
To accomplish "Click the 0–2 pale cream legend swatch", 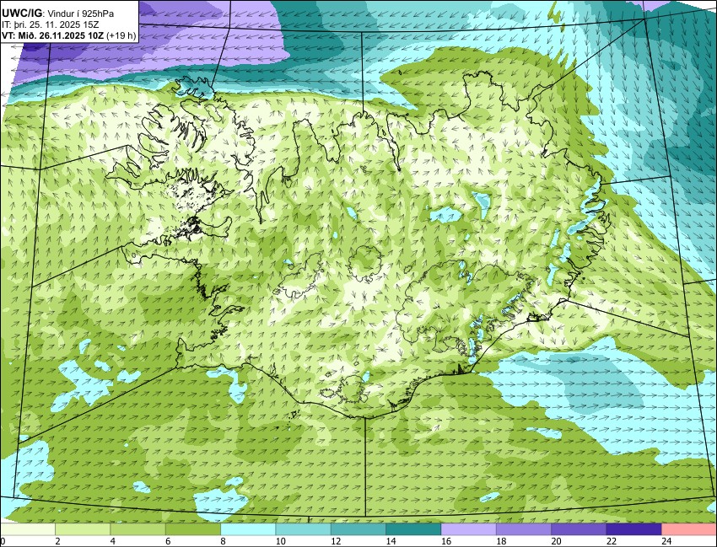I will pos(28,529).
